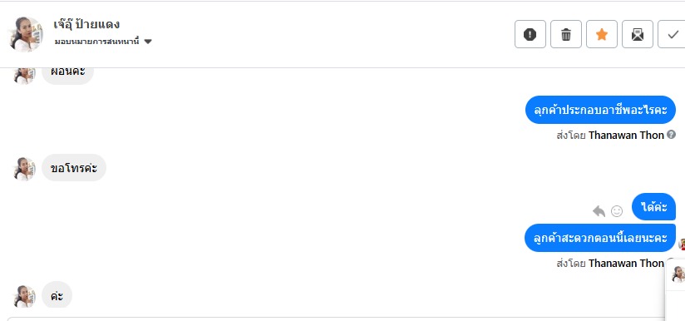Select the ขอโทรค่ะ incoming message

[74, 168]
